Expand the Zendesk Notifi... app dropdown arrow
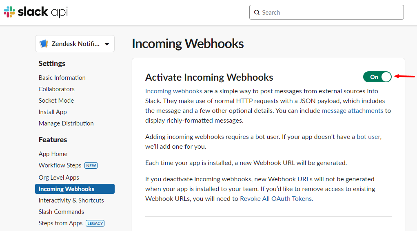Screen dimensions: 417x231 click(x=107, y=44)
